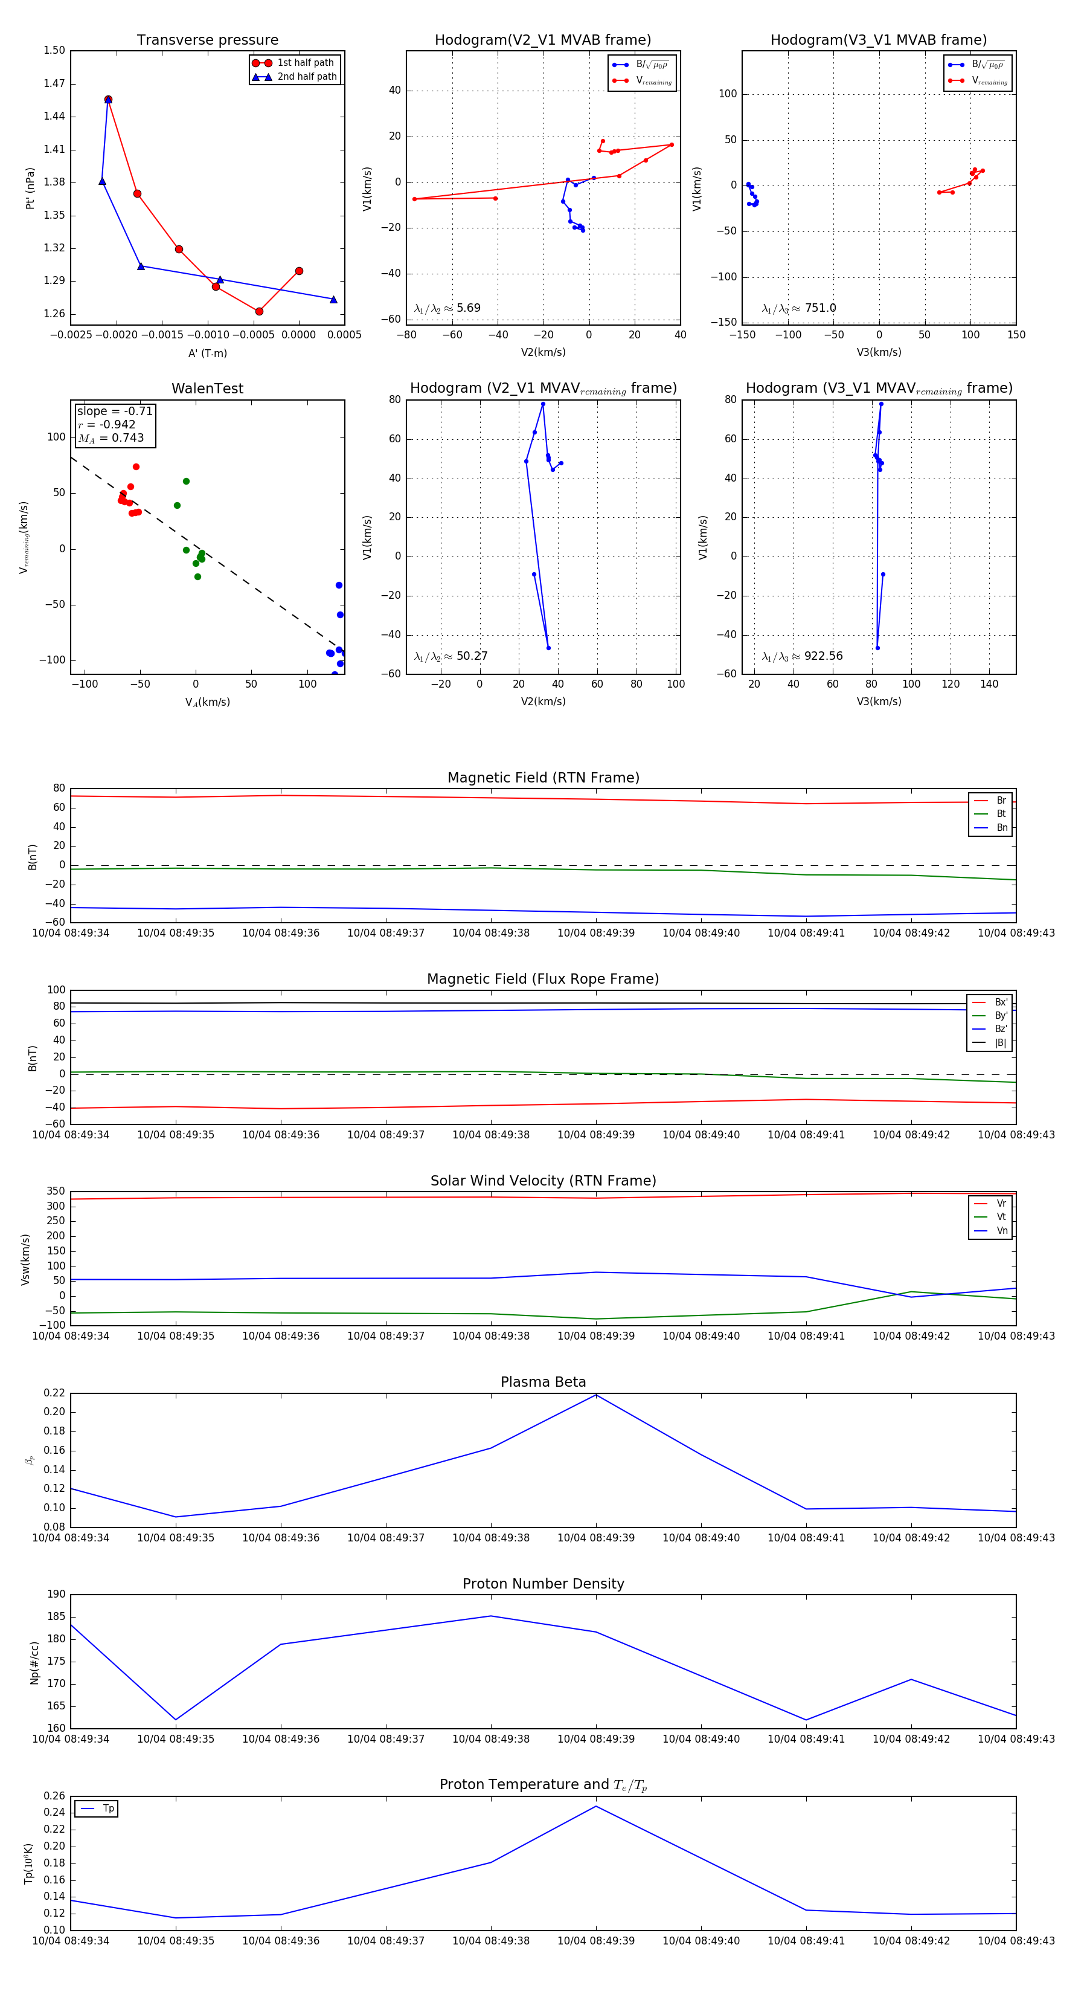Click the Plasma Beta curve peak at 08:49:39
The width and height of the screenshot is (1087, 1994).
[595, 1395]
